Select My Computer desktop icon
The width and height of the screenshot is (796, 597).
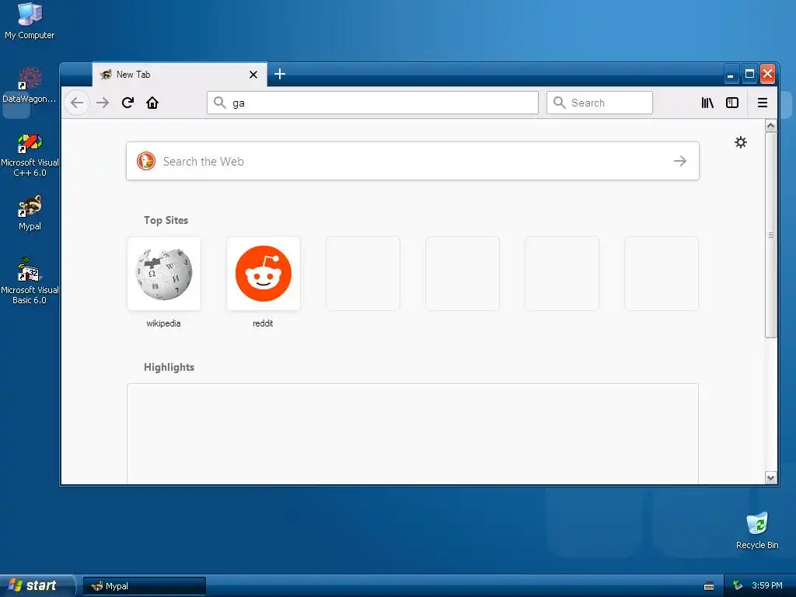[30, 21]
